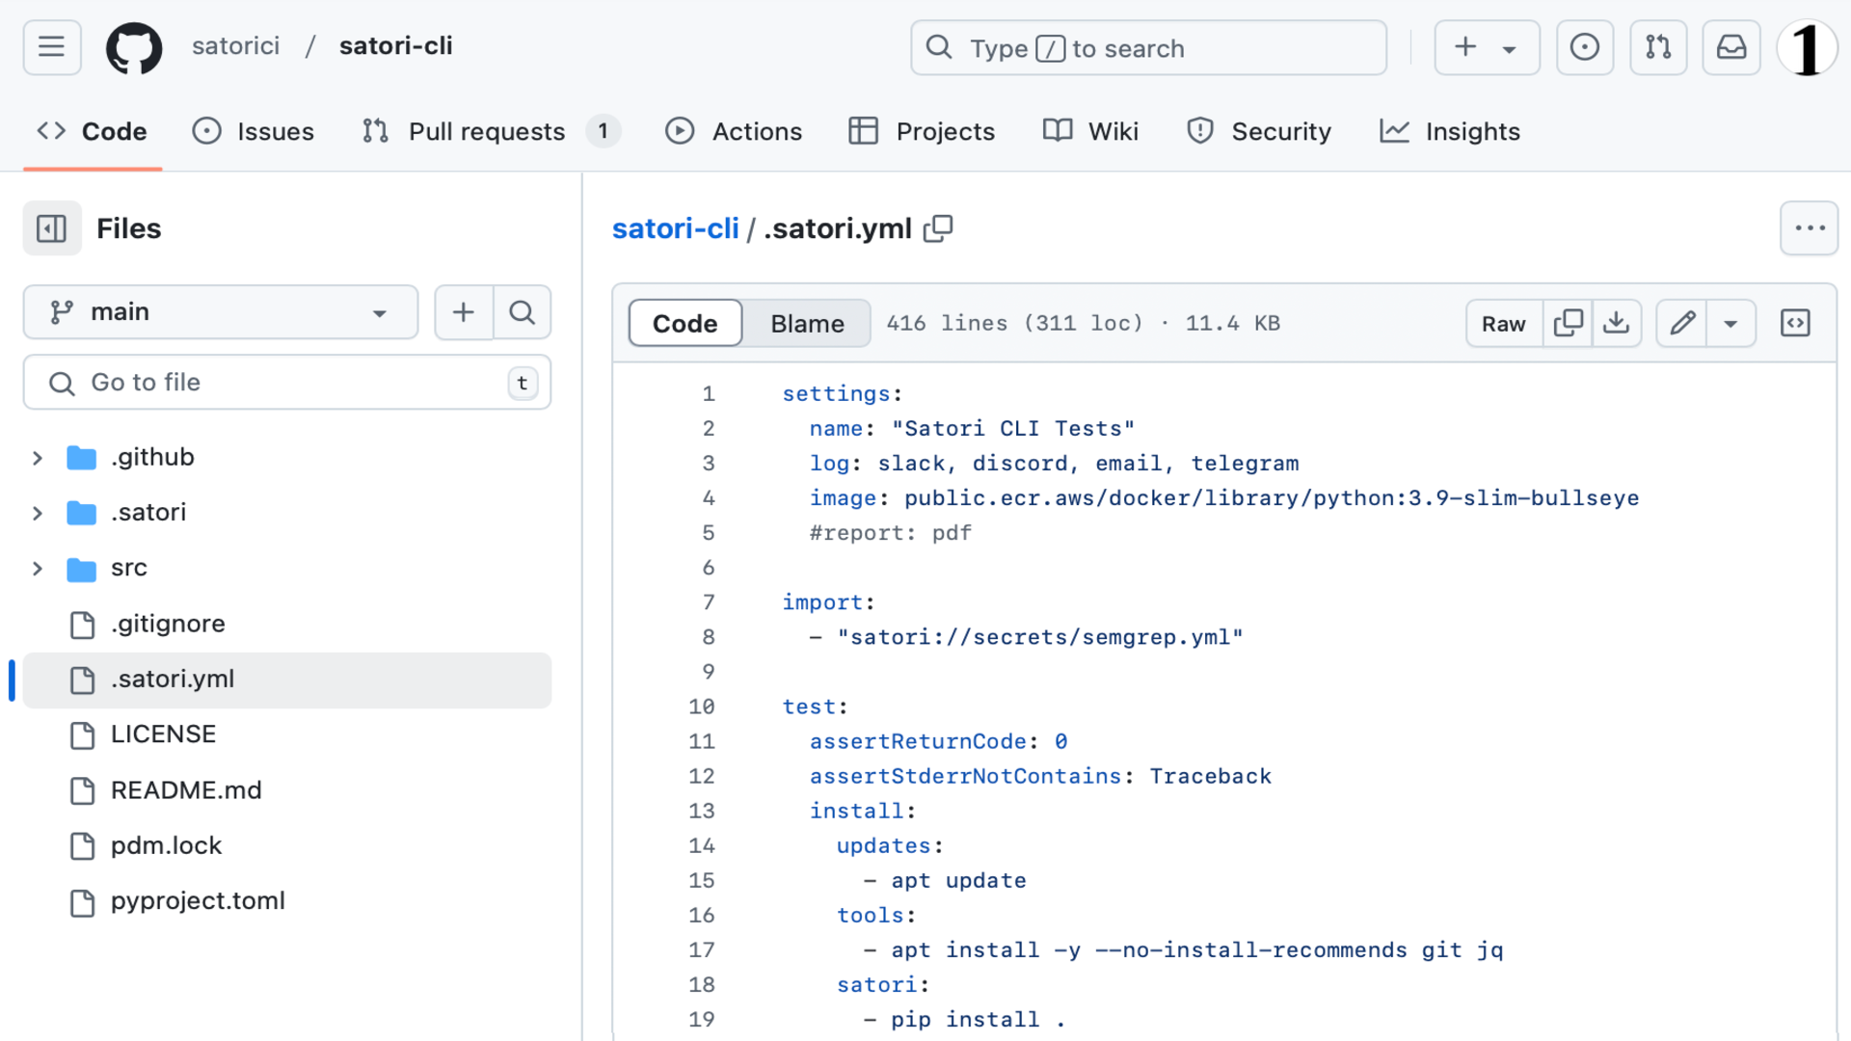Switch to the Blame view
The height and width of the screenshot is (1041, 1851).
(807, 323)
